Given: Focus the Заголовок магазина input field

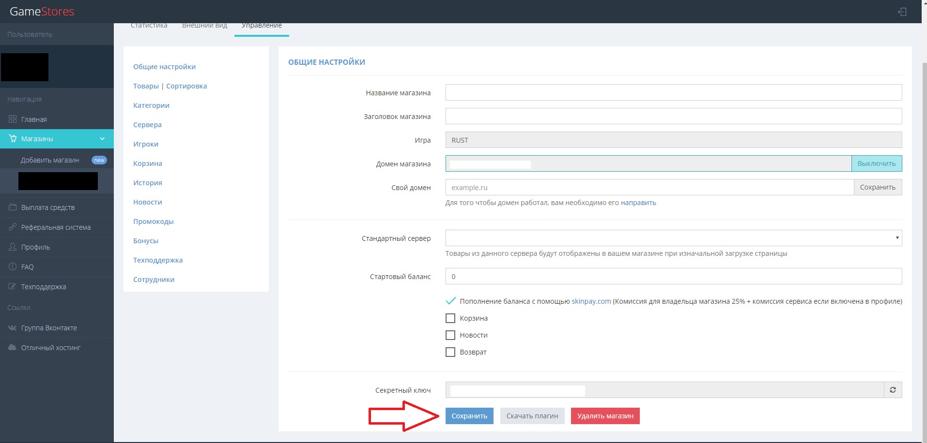Looking at the screenshot, I should tap(674, 116).
